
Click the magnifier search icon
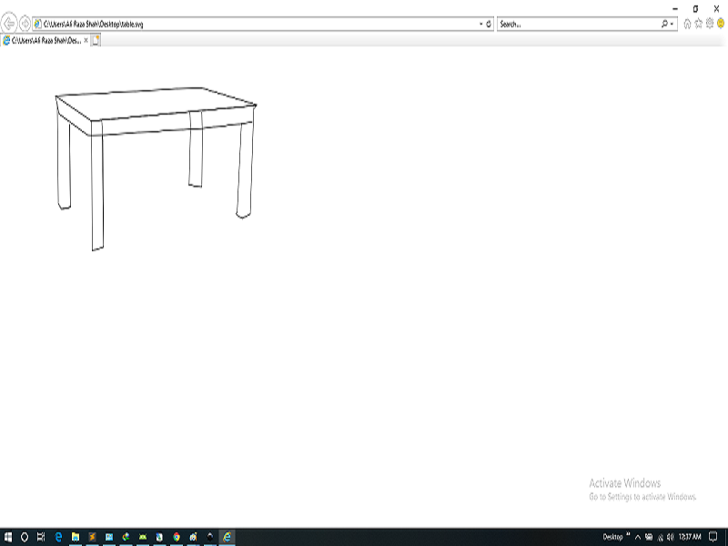click(664, 24)
